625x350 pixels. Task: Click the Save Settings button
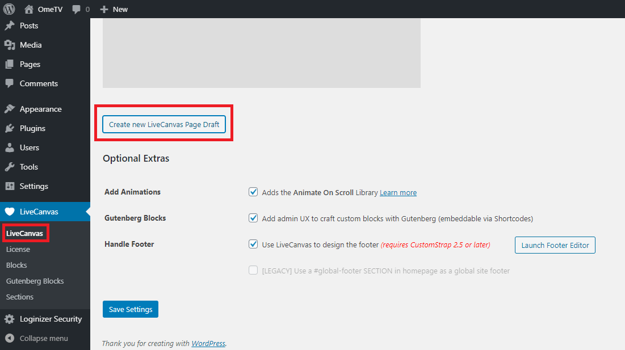click(131, 309)
